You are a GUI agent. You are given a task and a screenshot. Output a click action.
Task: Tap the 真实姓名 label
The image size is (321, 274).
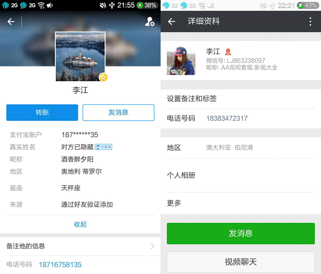tap(22, 147)
